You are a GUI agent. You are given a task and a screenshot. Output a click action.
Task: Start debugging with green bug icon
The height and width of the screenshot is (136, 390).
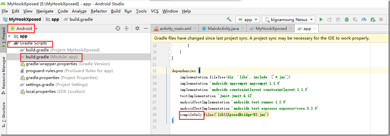[x=347, y=19]
